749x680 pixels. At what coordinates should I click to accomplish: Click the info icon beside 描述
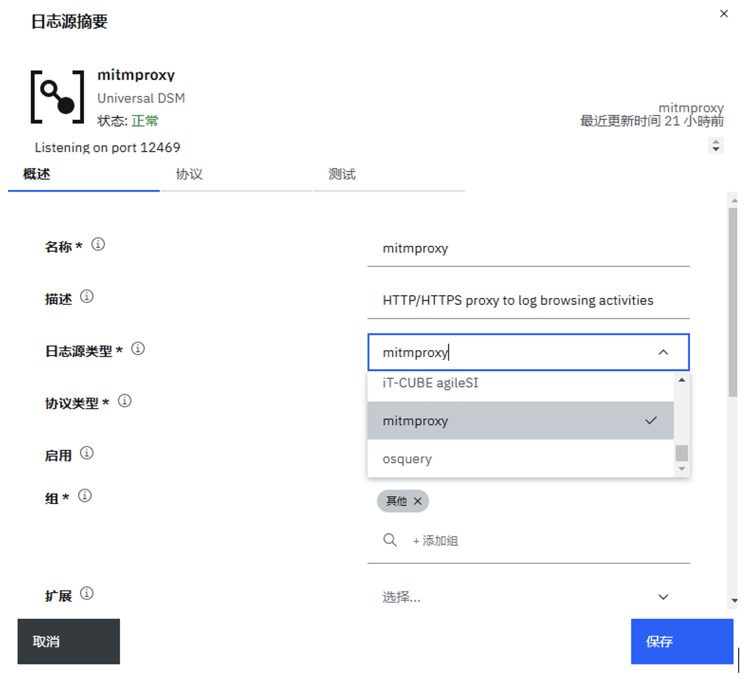87,296
